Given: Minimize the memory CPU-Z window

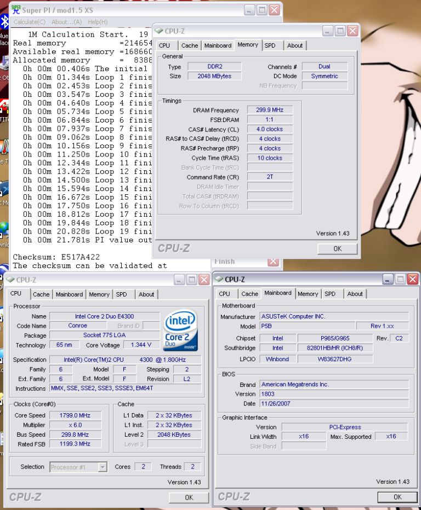Looking at the screenshot, I should (327, 31).
